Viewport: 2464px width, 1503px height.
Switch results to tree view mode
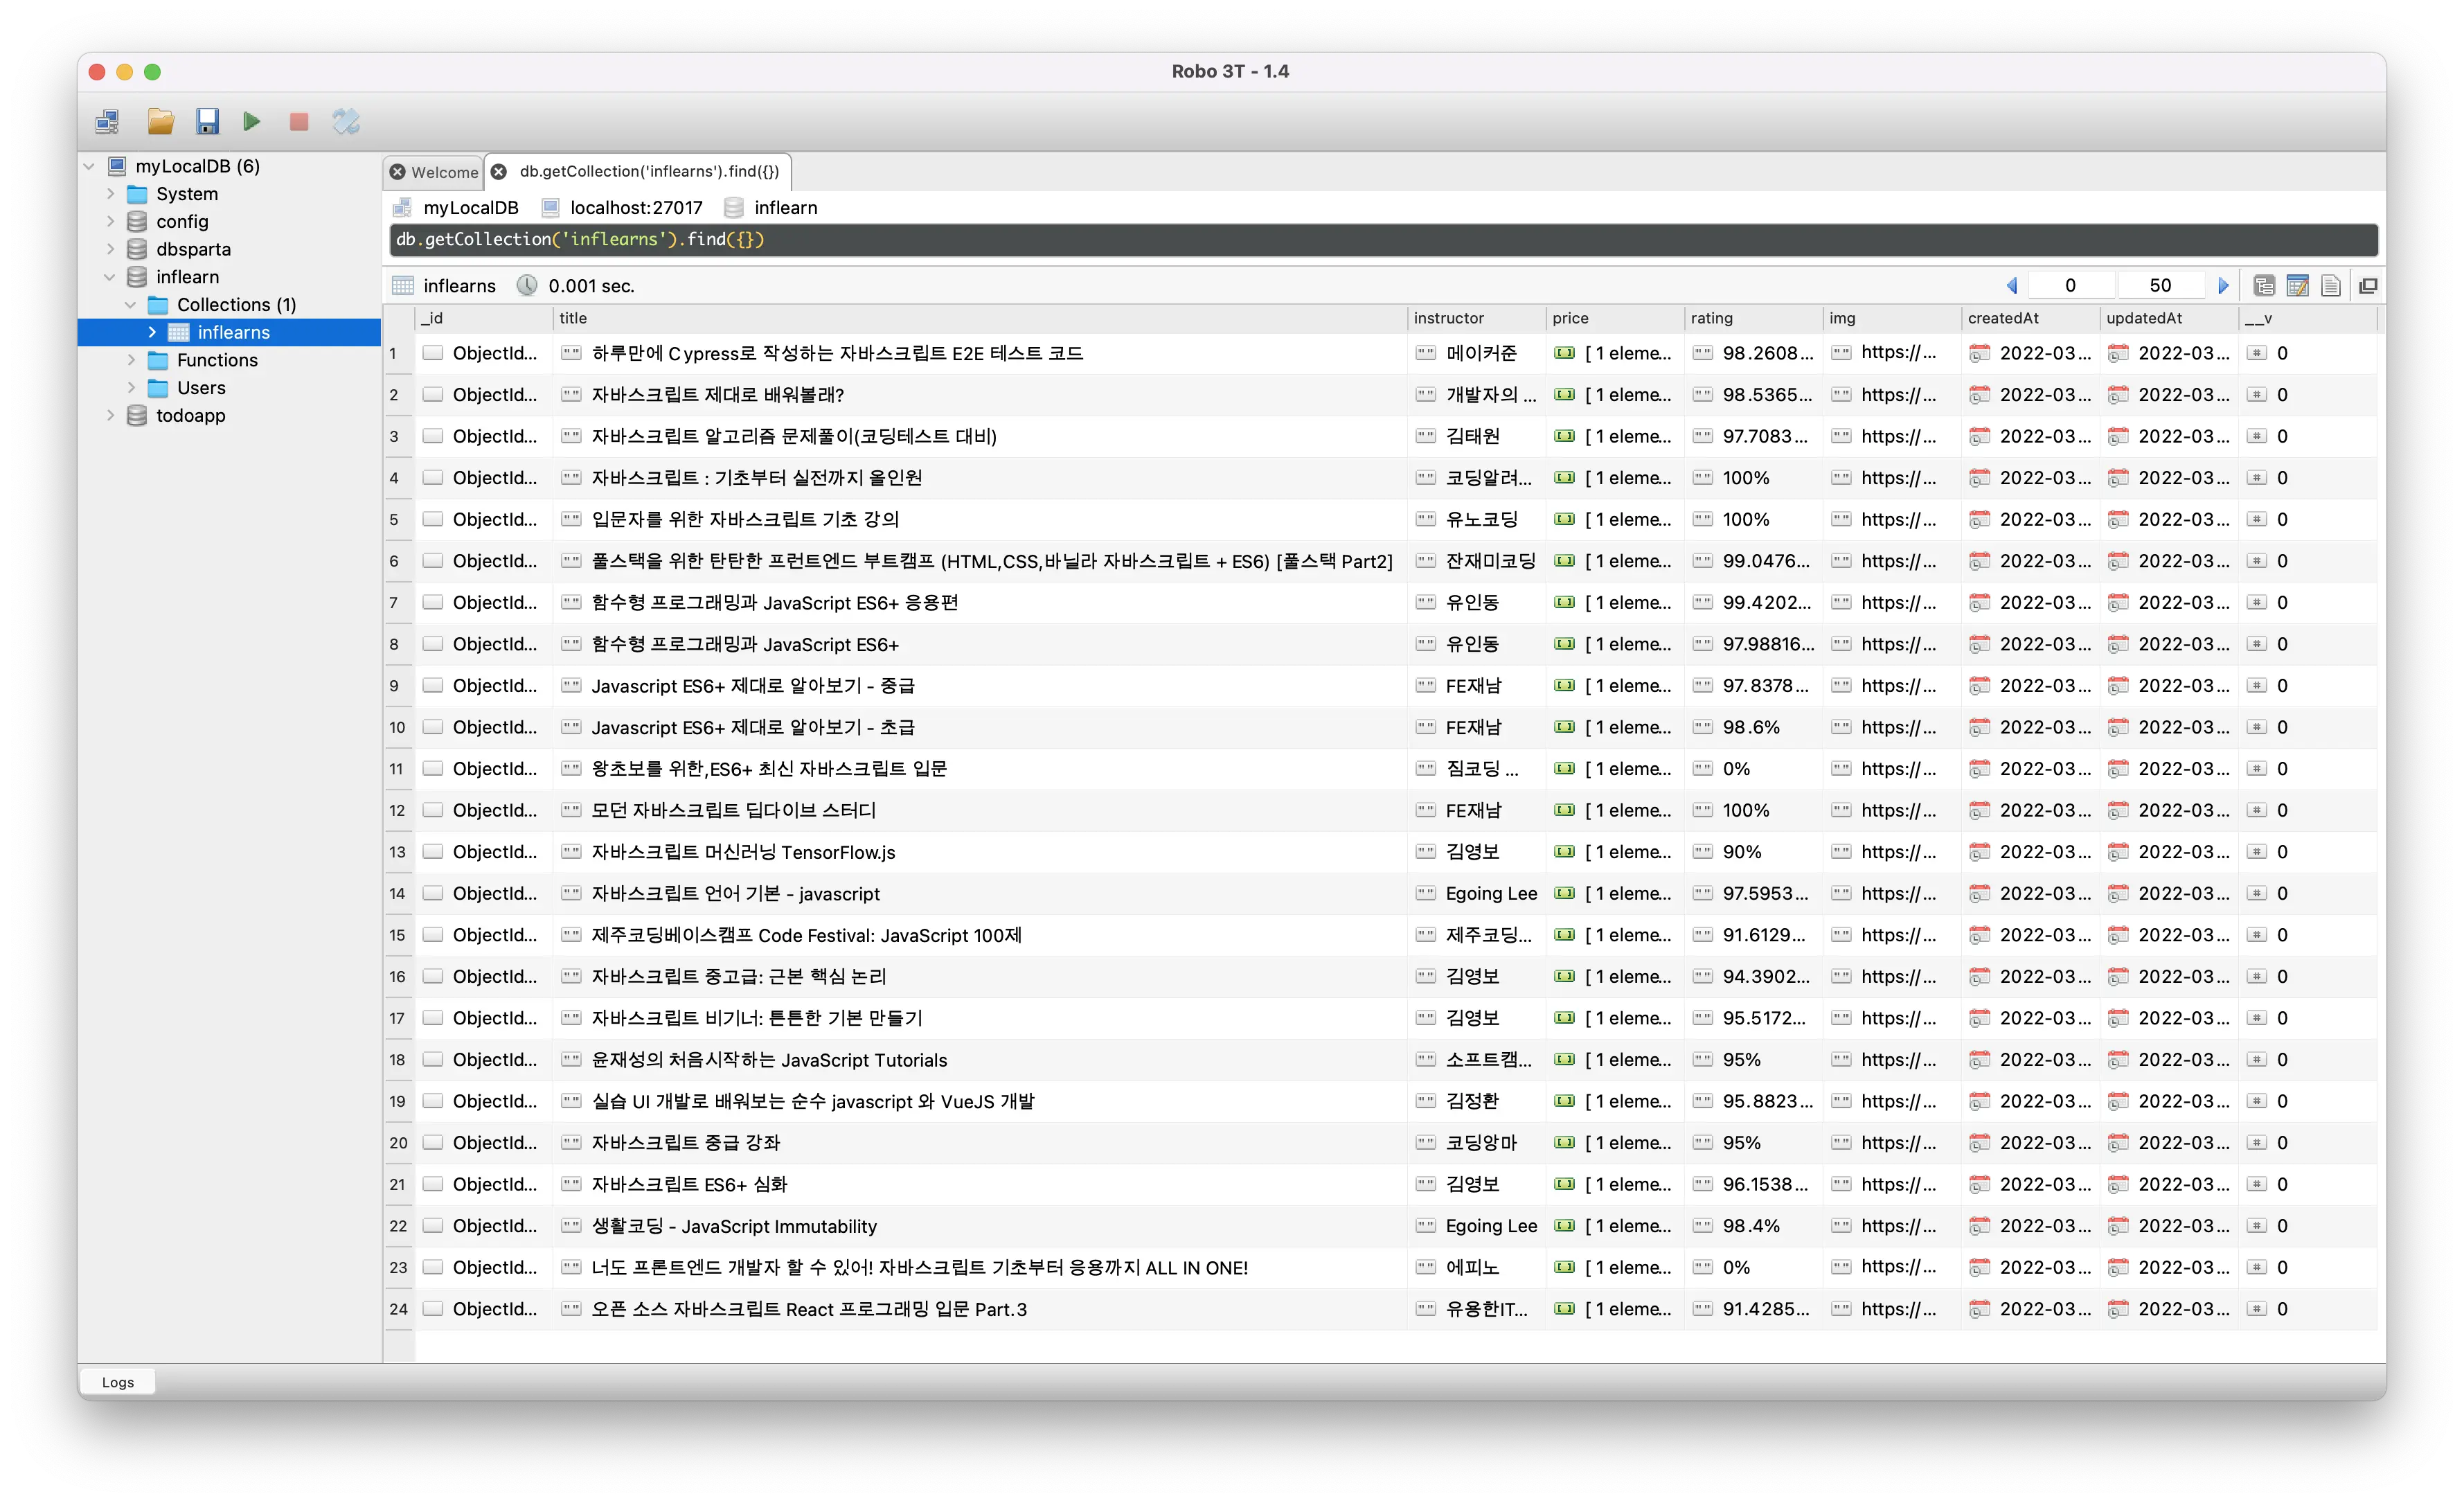pos(2264,286)
